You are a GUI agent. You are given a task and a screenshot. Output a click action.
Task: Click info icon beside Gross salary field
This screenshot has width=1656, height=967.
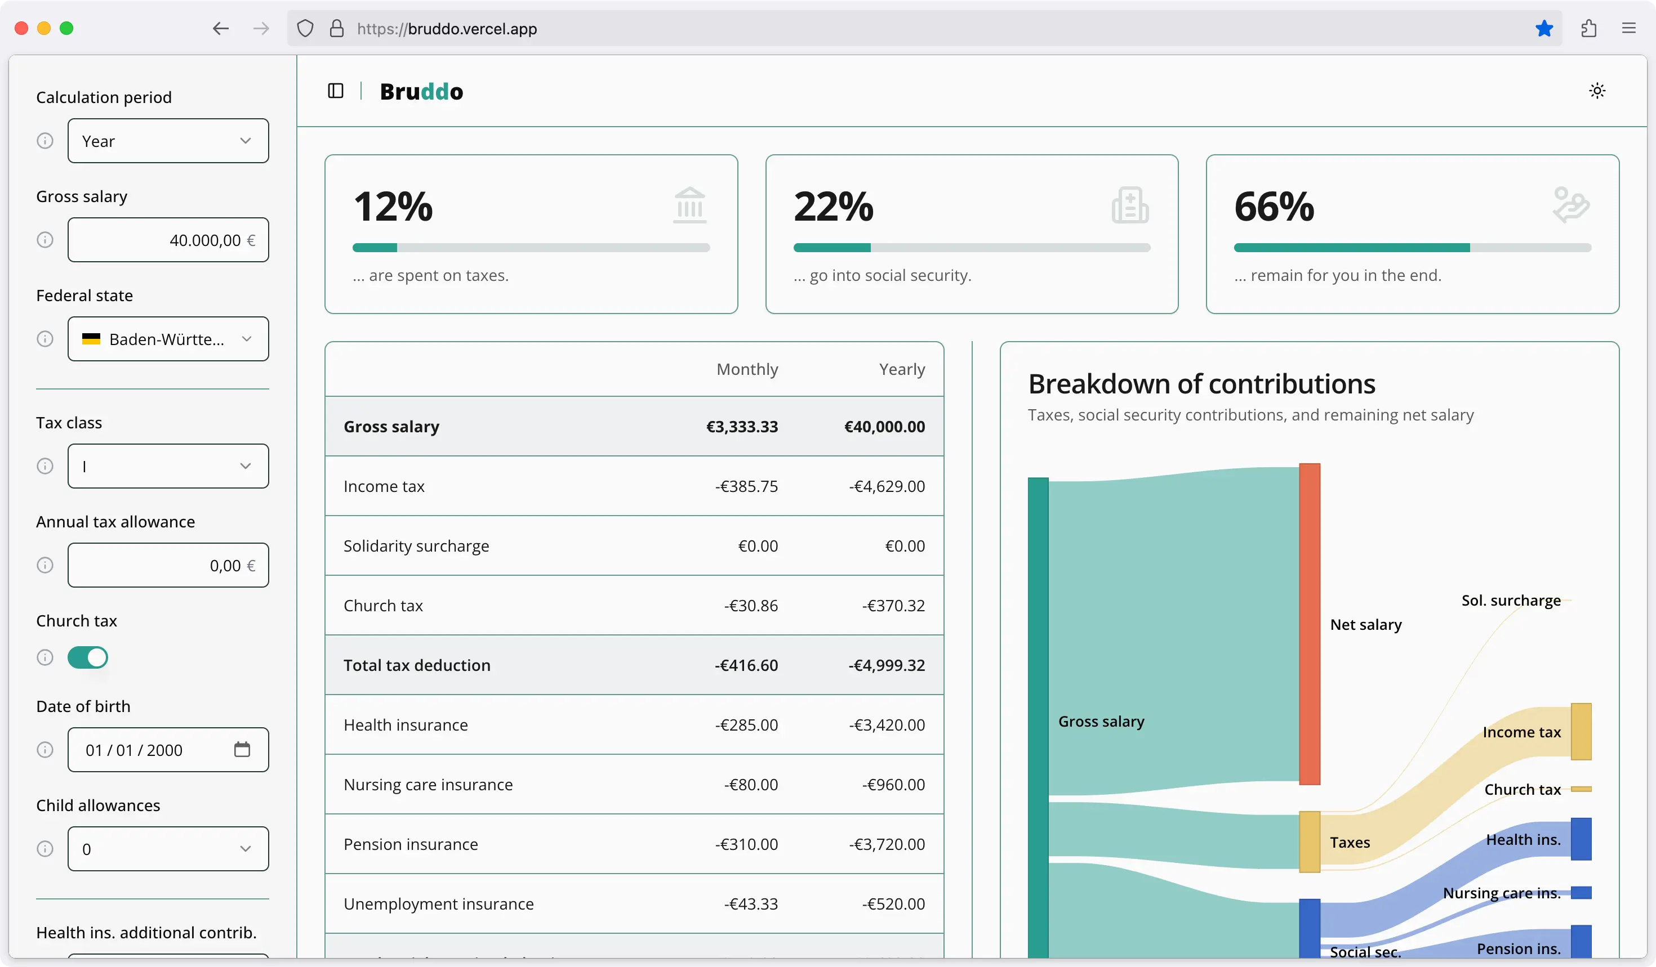click(44, 240)
